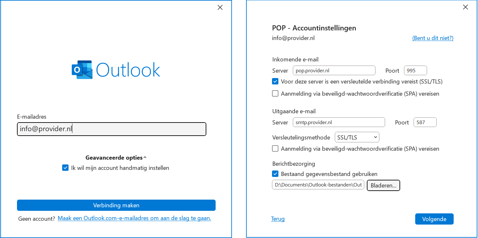Enable SPA verification for incoming e-mail

pos(275,93)
